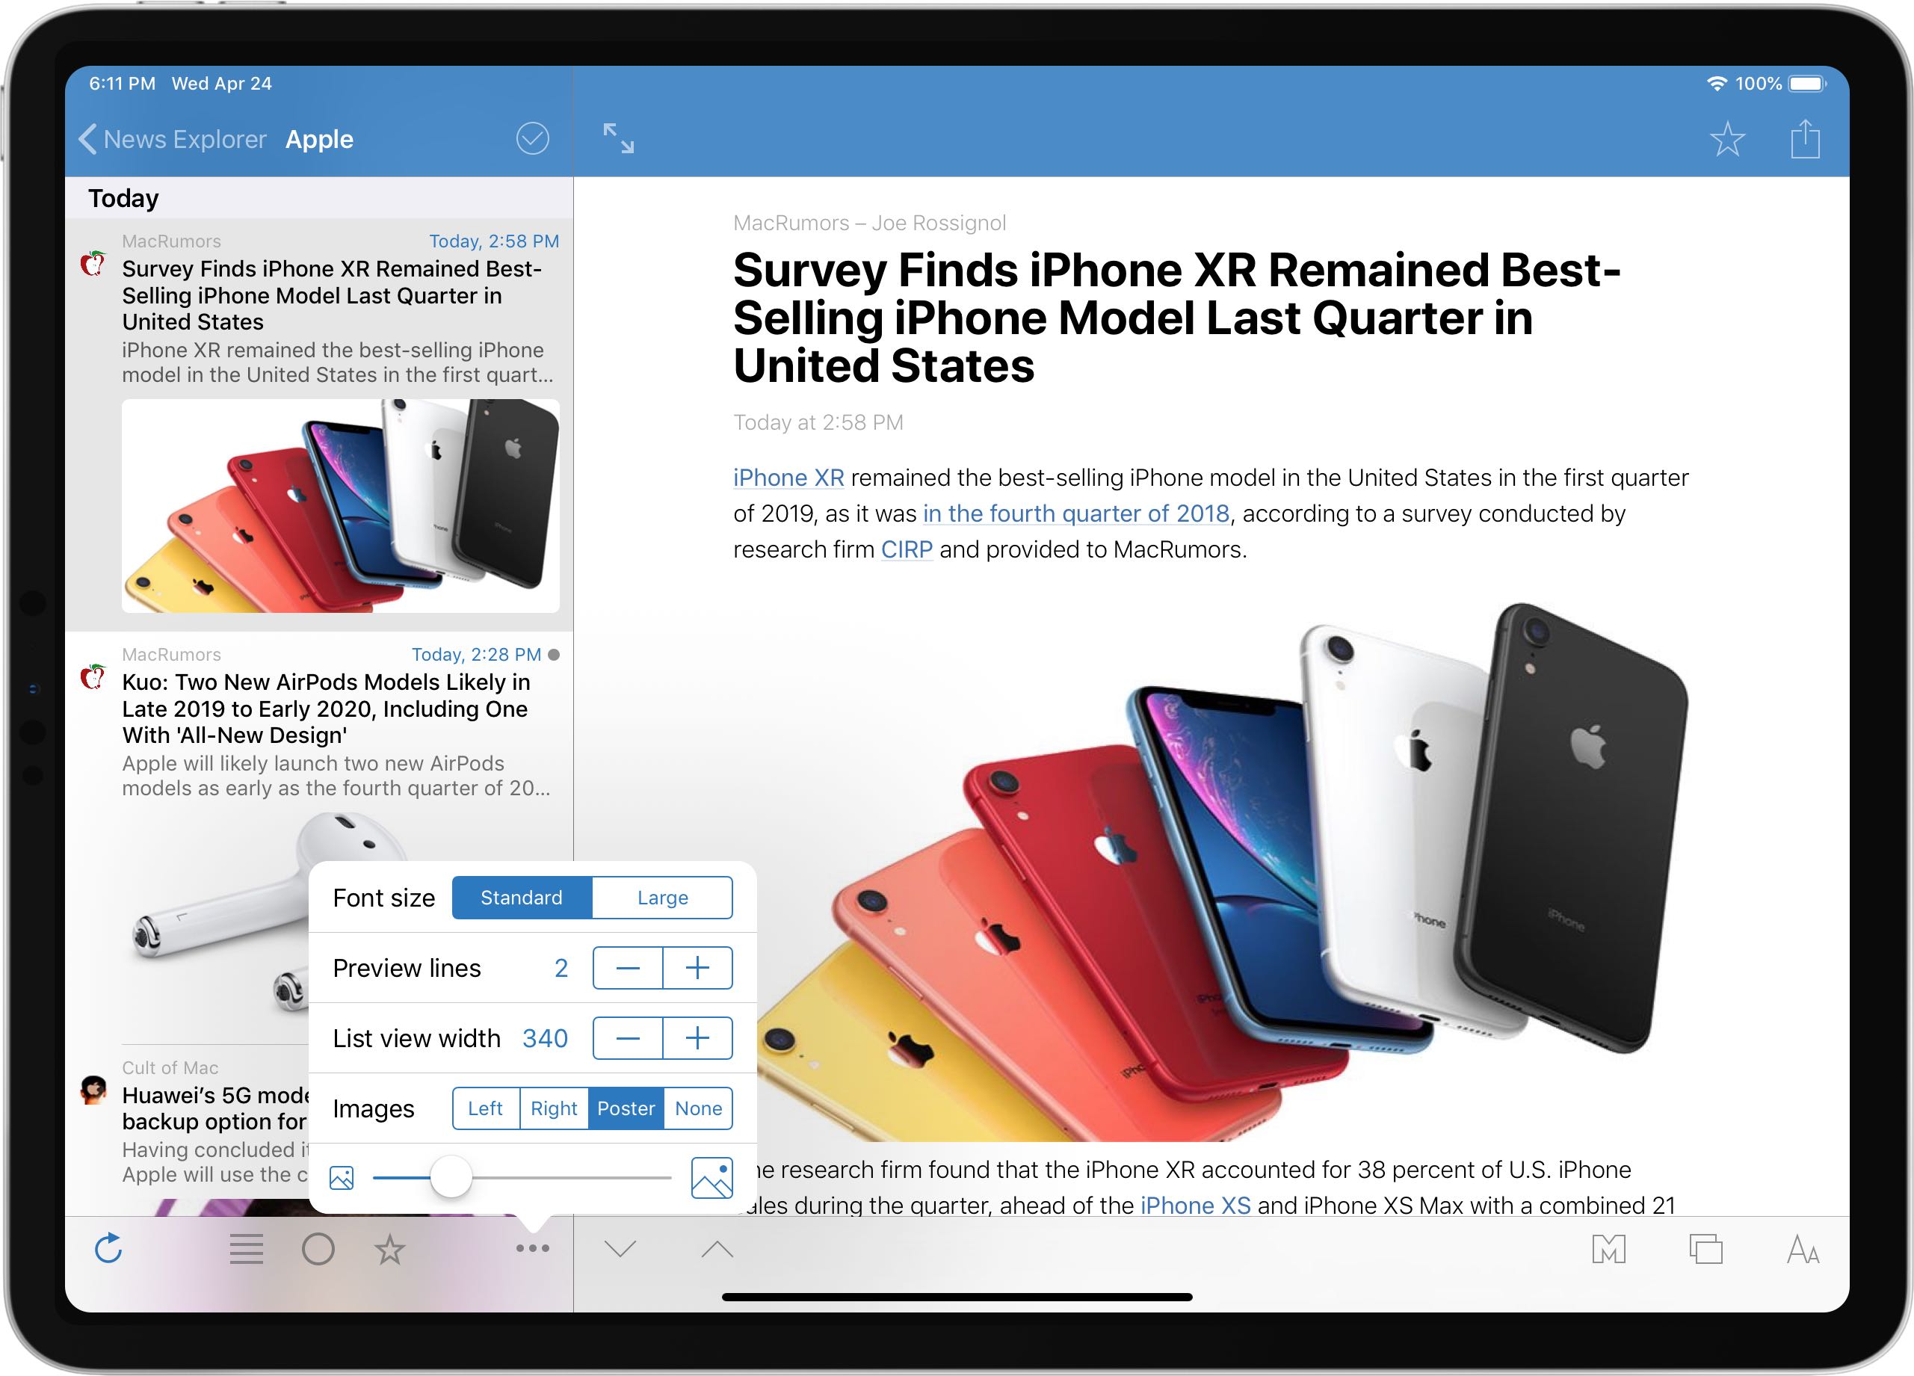This screenshot has height=1376, width=1914.
Task: Select Standard font size option
Action: click(x=519, y=899)
